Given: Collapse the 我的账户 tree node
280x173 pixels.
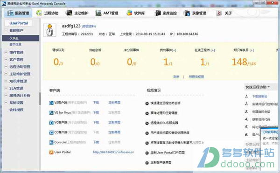Looking at the screenshot, I should 6,30.
